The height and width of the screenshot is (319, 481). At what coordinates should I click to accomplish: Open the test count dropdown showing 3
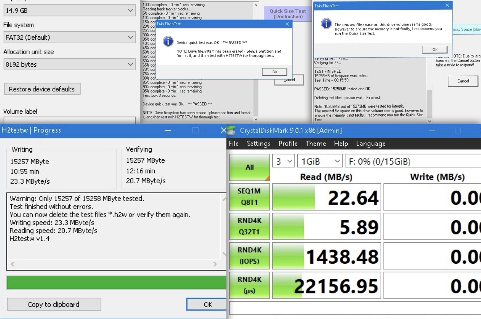(283, 161)
